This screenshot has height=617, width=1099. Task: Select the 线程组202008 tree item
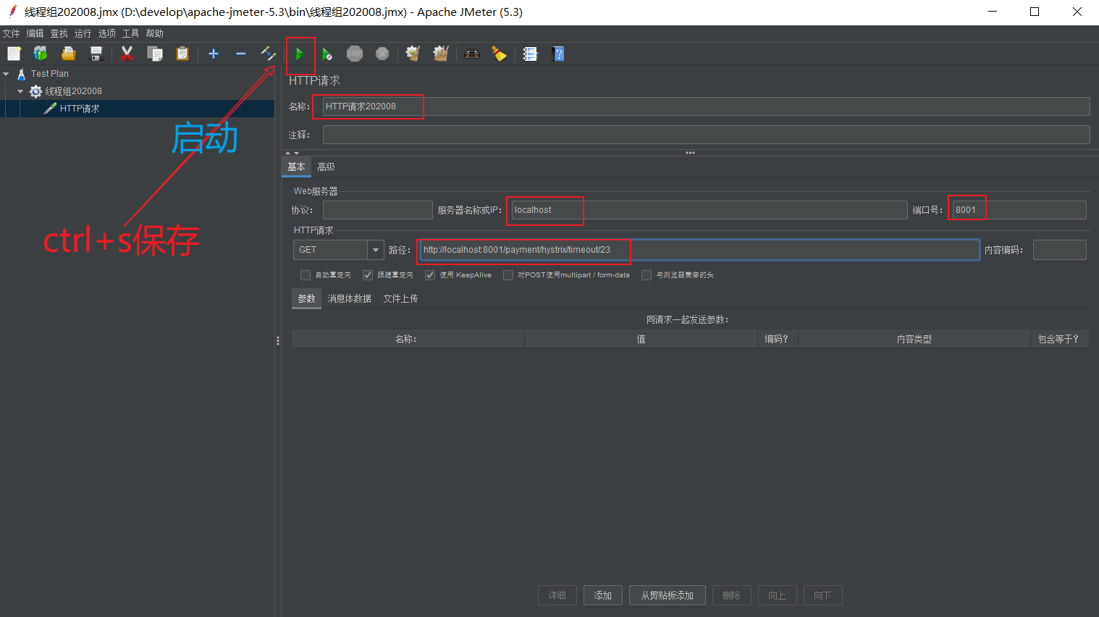click(x=73, y=91)
